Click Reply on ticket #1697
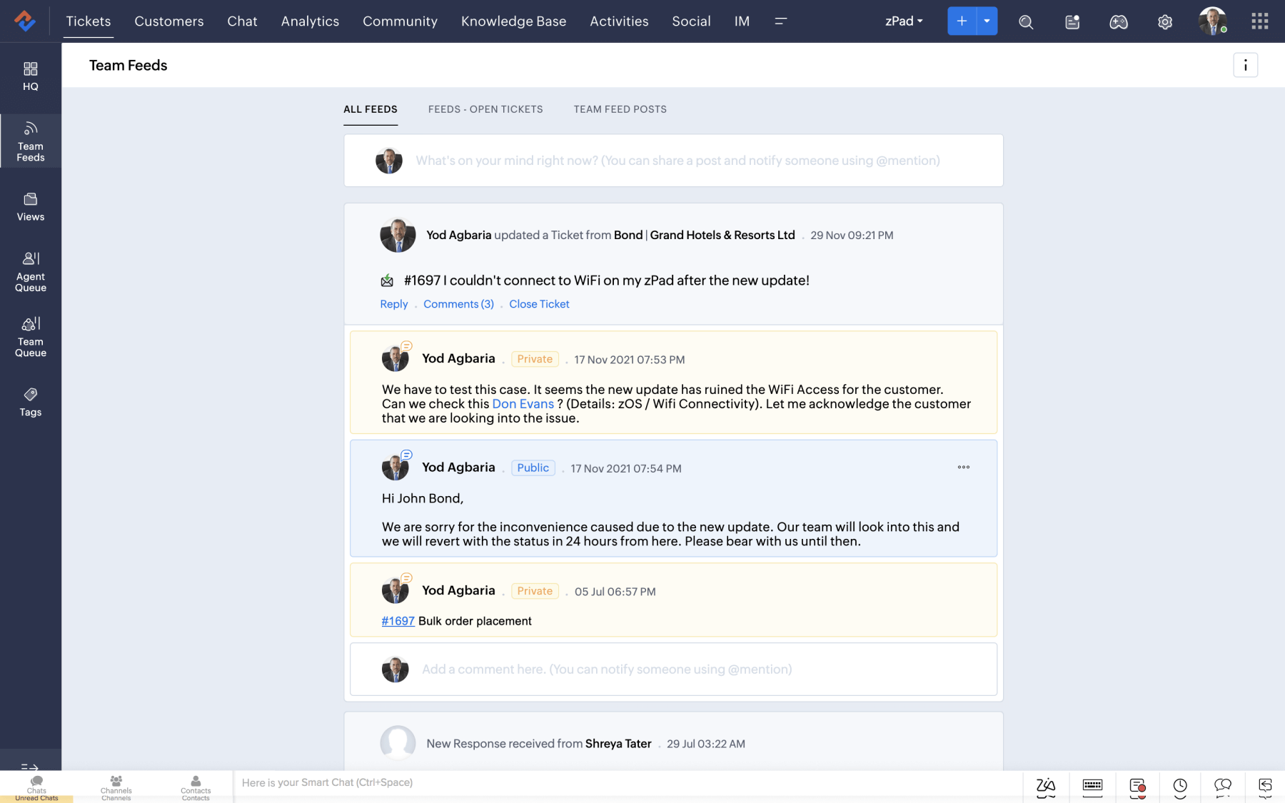This screenshot has width=1285, height=803. (394, 304)
